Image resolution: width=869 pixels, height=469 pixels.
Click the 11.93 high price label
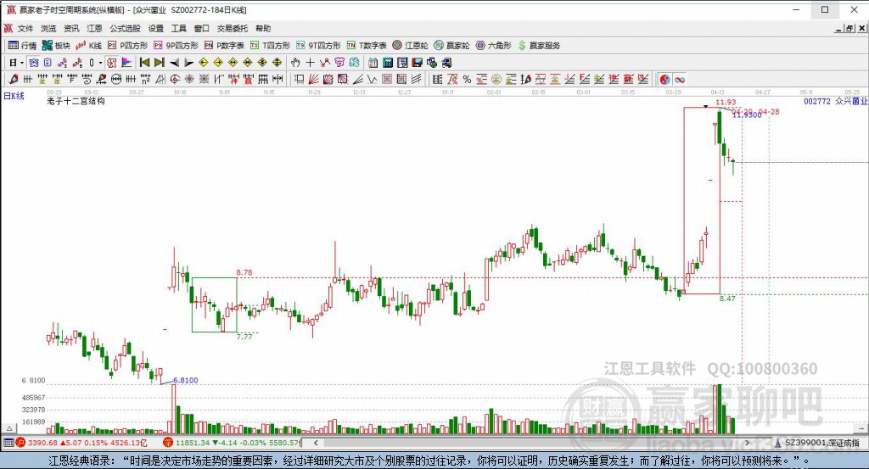pyautogui.click(x=726, y=102)
